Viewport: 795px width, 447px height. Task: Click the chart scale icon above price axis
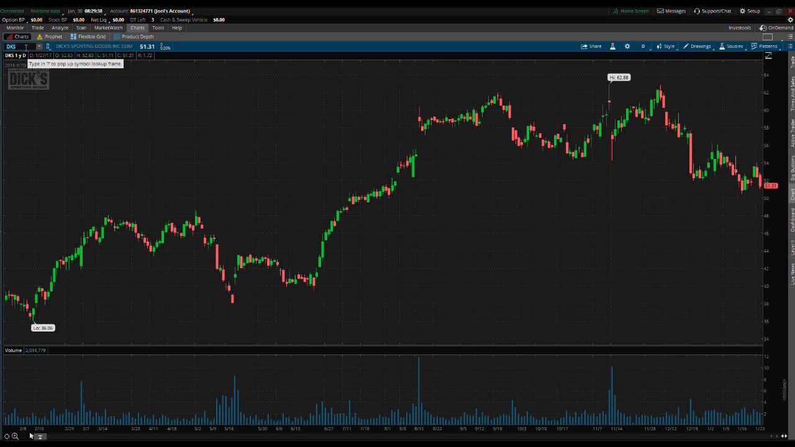click(x=768, y=56)
